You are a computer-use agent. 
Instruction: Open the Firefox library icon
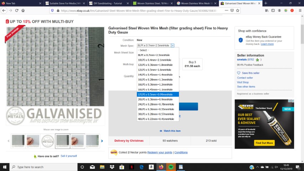click(x=266, y=11)
